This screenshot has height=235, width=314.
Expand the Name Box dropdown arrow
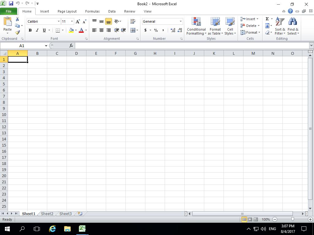click(46, 46)
